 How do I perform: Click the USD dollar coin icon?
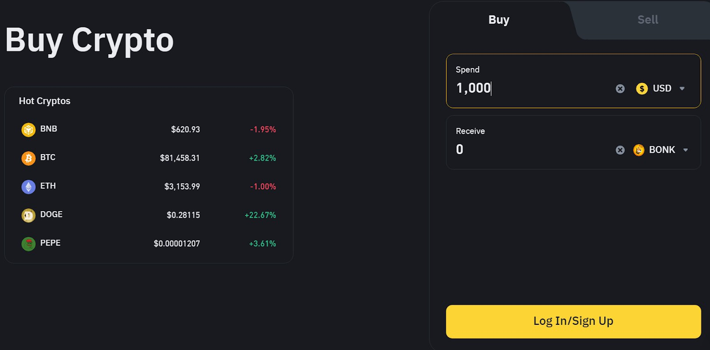point(642,88)
